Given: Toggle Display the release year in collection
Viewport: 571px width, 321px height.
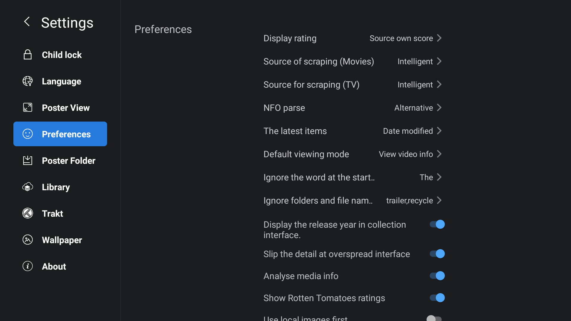Looking at the screenshot, I should (x=437, y=224).
